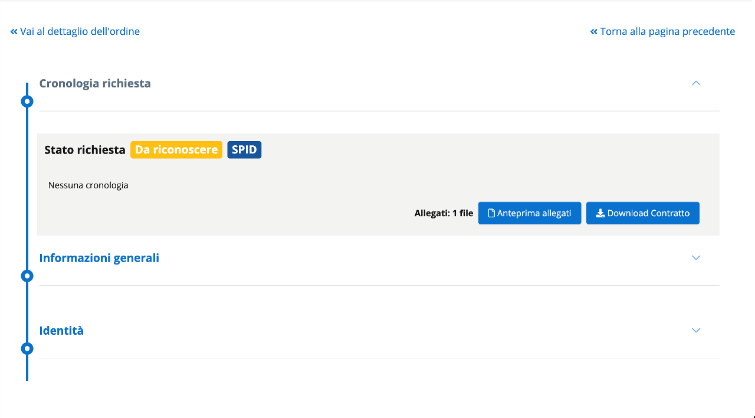This screenshot has height=418, width=755.
Task: Click the download arrow icon in Download Contratto
Action: coord(600,214)
